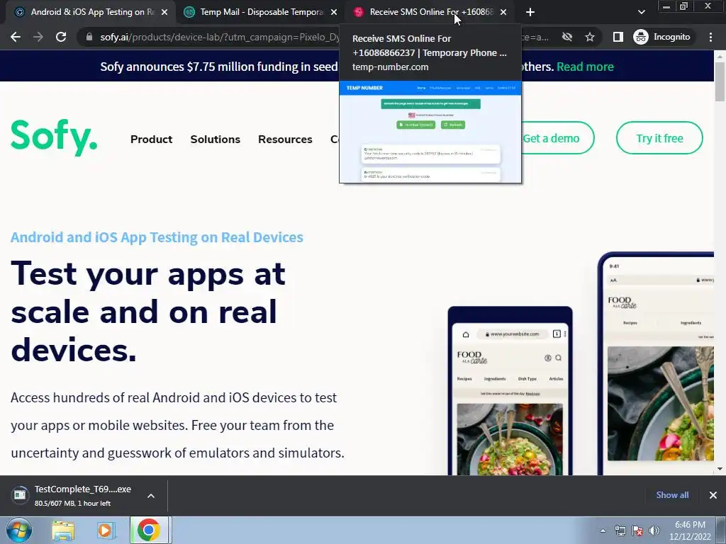Screen dimensions: 726x544
Task: Follow the Read more announcement link
Action: (585, 67)
